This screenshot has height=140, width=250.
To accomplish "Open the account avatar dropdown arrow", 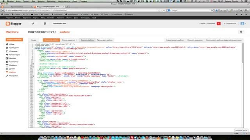I will [x=245, y=23].
